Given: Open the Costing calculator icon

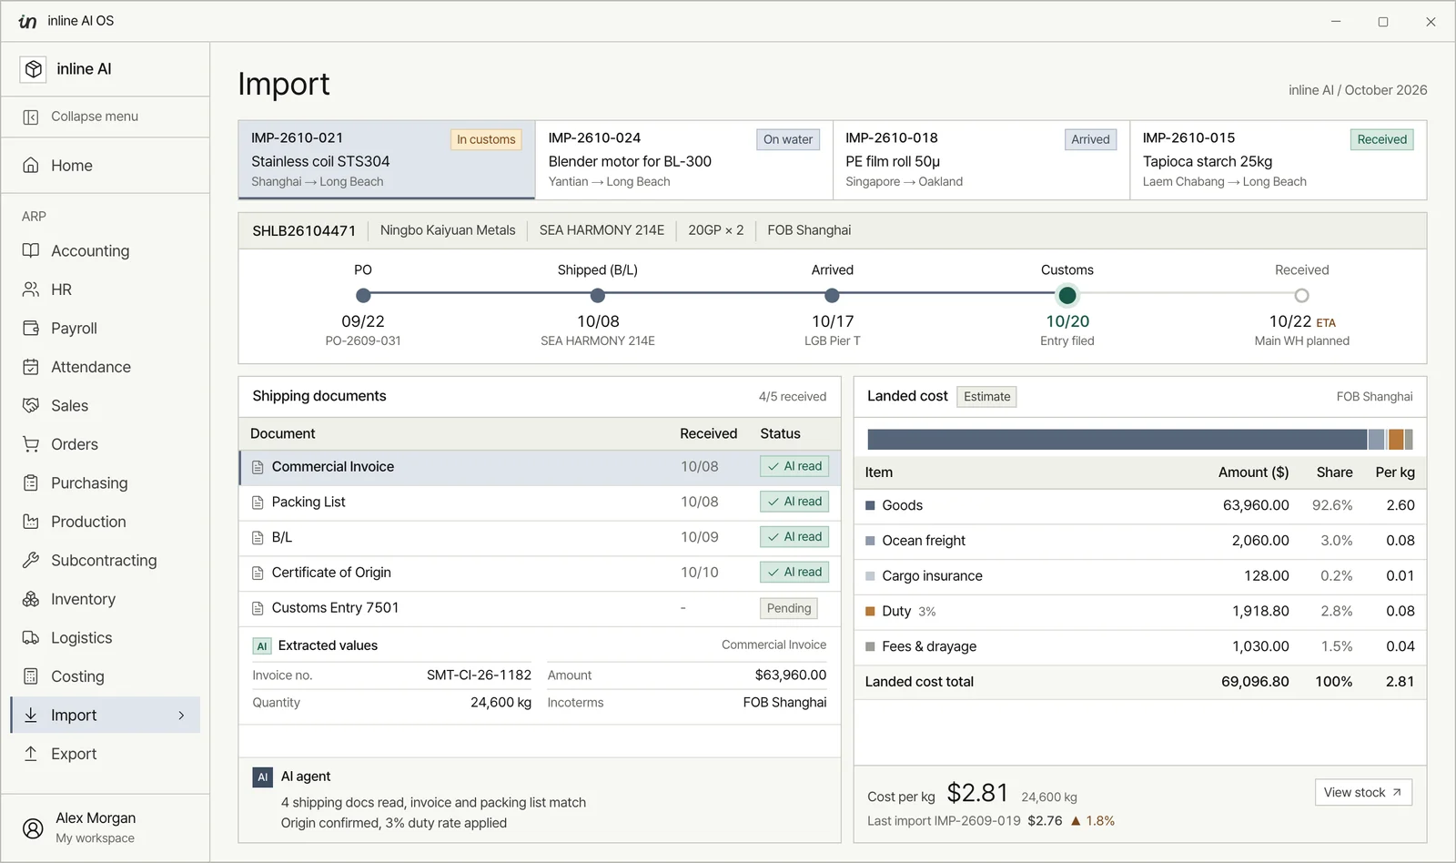Looking at the screenshot, I should coord(31,676).
